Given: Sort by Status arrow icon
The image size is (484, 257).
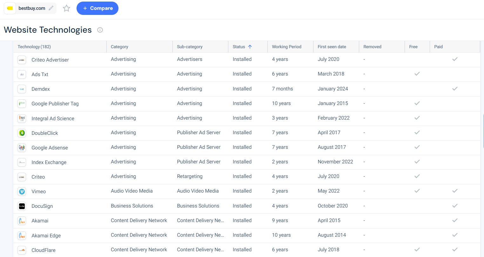Looking at the screenshot, I should (250, 47).
